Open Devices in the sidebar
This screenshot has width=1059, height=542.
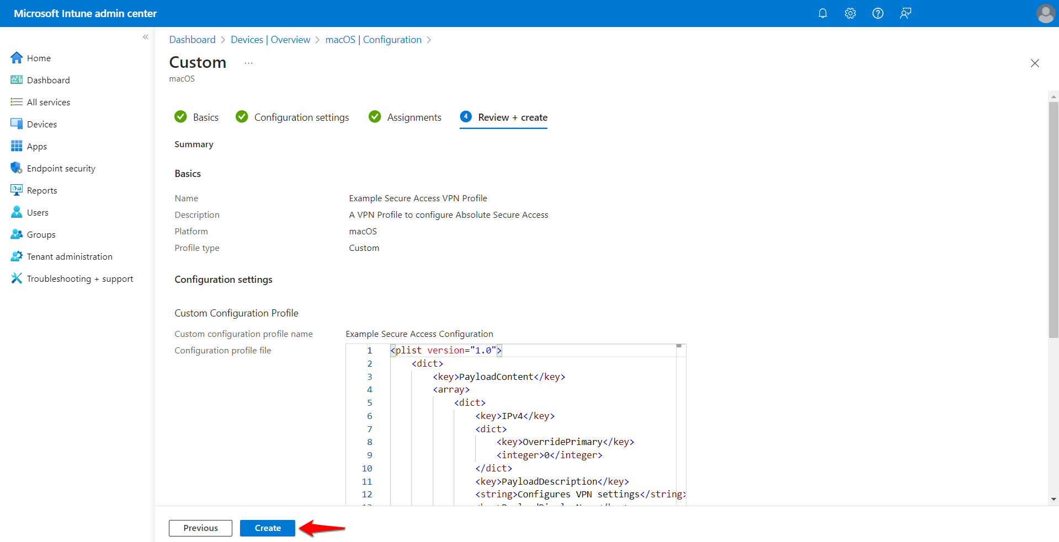click(34, 124)
